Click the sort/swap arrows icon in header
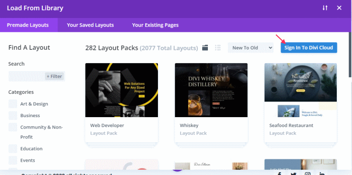This screenshot has height=175, width=352. coord(325,8)
